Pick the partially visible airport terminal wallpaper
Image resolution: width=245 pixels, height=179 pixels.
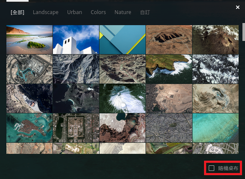(216, 148)
